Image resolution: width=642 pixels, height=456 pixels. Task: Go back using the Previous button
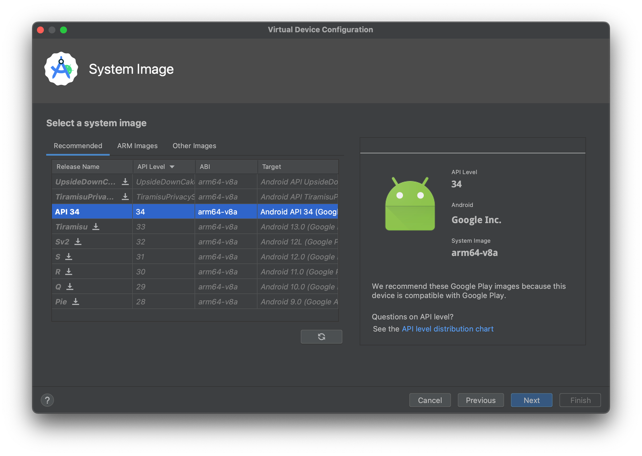pyautogui.click(x=480, y=400)
